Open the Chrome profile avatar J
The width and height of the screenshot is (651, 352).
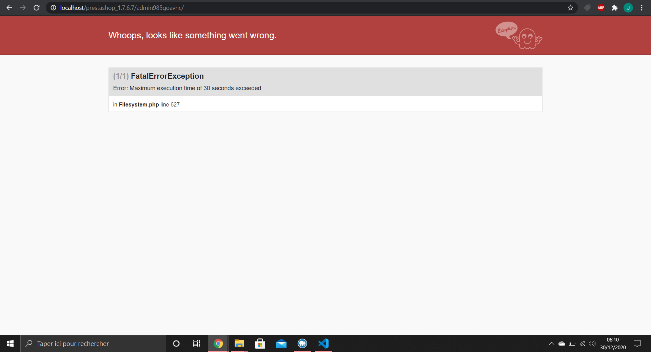tap(628, 7)
